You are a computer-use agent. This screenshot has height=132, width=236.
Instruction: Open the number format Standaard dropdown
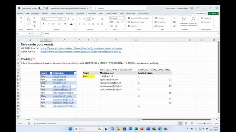[x=124, y=18]
